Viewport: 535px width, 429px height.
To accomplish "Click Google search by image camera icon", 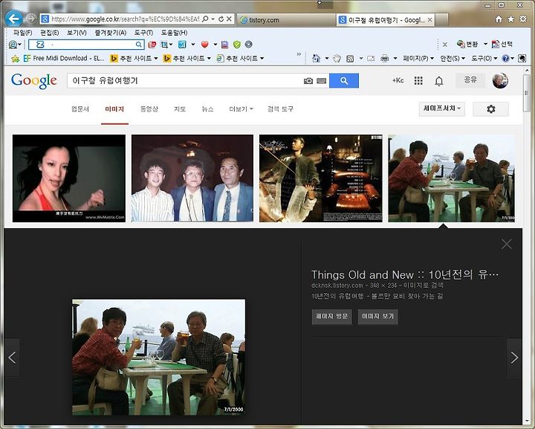I will coord(308,81).
